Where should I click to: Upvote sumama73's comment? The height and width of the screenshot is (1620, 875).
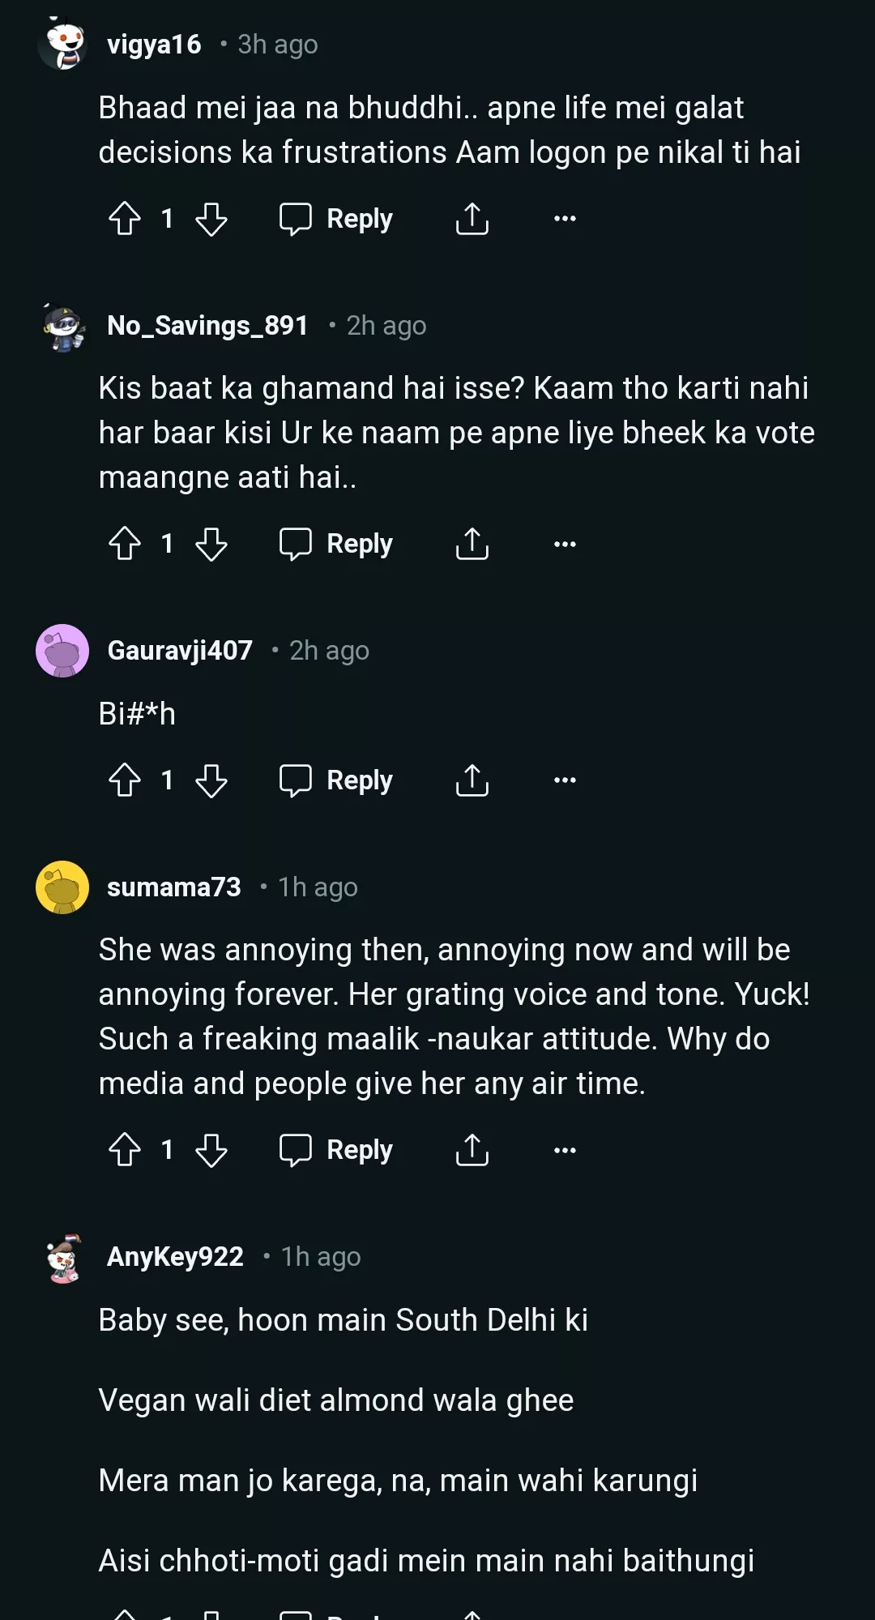(x=125, y=1150)
